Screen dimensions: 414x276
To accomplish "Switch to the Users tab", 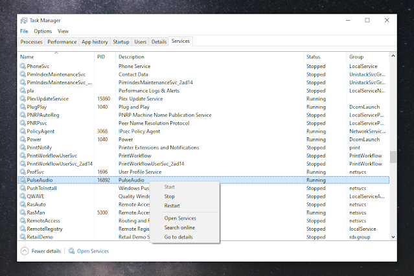I will 141,41.
